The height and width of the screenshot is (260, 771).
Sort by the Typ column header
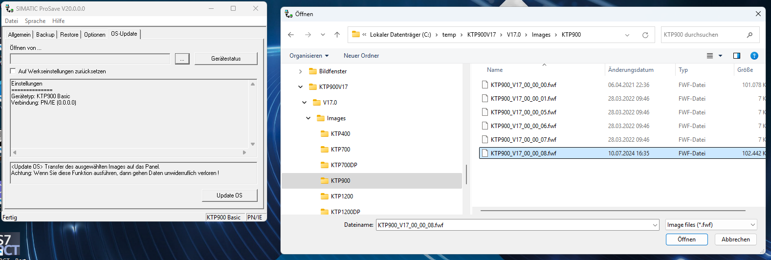click(683, 70)
